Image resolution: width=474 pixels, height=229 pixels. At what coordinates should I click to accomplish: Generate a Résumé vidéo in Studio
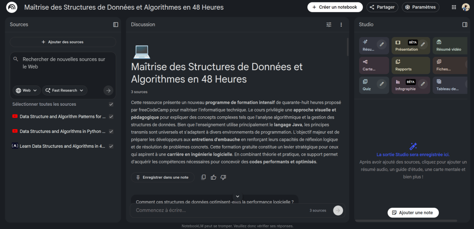tap(450, 46)
